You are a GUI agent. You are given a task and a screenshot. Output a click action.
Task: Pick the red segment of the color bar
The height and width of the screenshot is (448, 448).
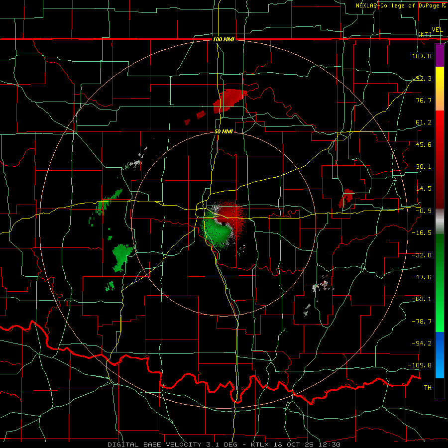[x=440, y=159]
